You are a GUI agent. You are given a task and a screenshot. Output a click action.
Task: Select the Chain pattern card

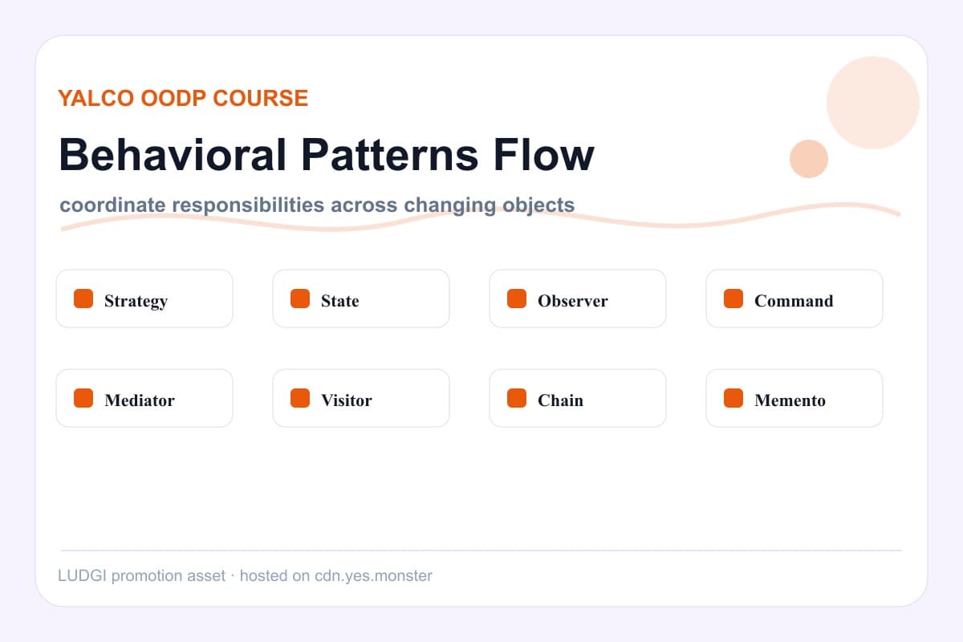578,398
